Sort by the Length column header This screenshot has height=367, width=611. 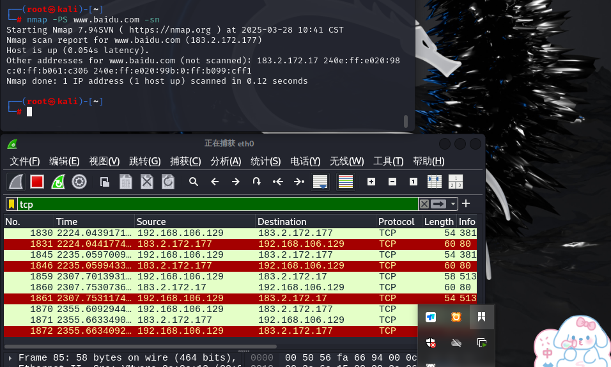coord(439,221)
